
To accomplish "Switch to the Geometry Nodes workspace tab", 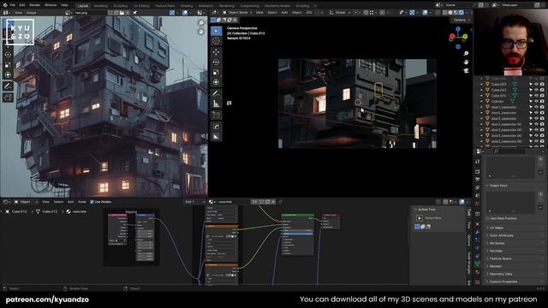I will tap(277, 6).
